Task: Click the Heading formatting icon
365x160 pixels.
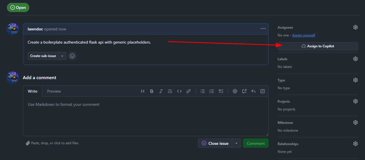Action: (143, 91)
